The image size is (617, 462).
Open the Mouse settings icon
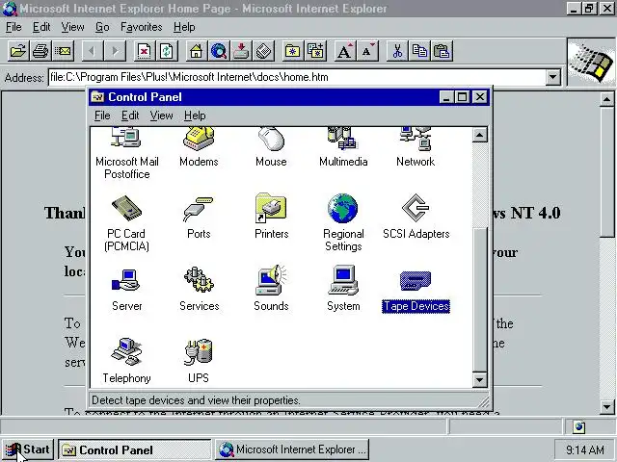271,147
